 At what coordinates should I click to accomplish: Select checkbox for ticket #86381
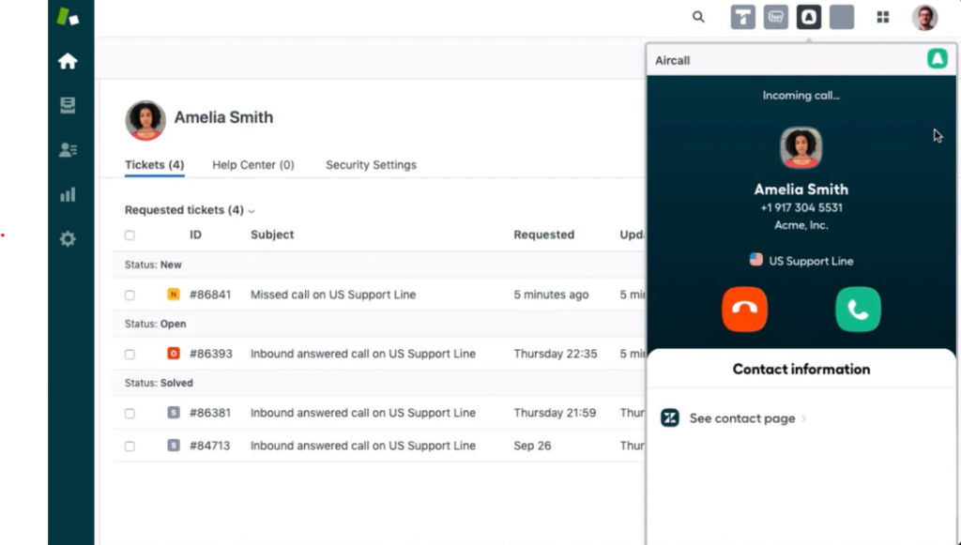[x=130, y=414]
